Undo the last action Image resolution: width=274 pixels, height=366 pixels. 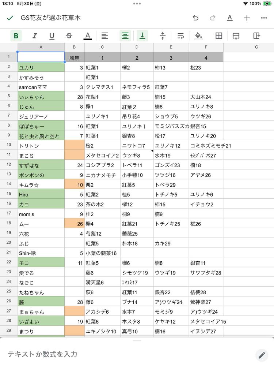point(195,18)
